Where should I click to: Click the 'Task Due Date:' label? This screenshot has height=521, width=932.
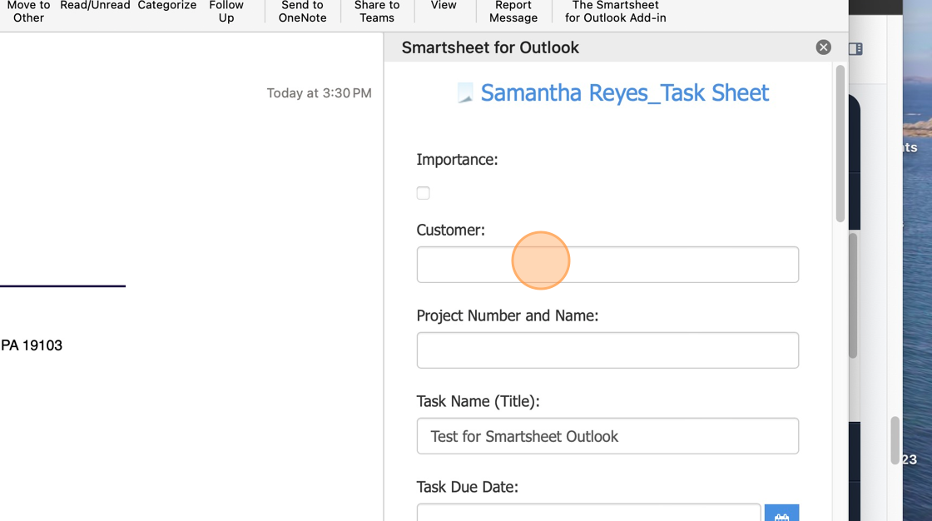pyautogui.click(x=467, y=487)
